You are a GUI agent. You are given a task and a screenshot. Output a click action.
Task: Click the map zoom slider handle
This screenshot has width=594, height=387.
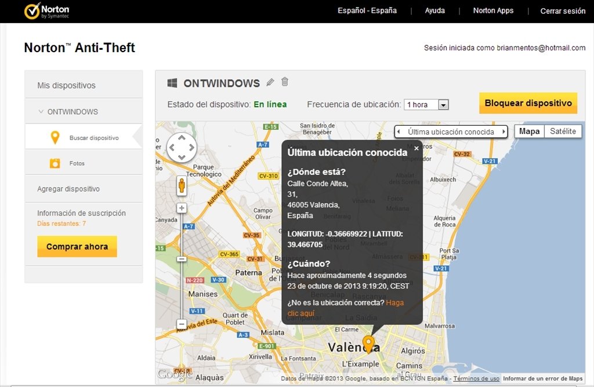tap(182, 259)
